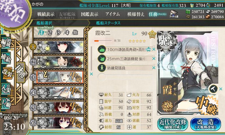This screenshot has width=225, height=135.
Task: Click the 10cm連装高角砲 equipment icon
Action: click(102, 49)
